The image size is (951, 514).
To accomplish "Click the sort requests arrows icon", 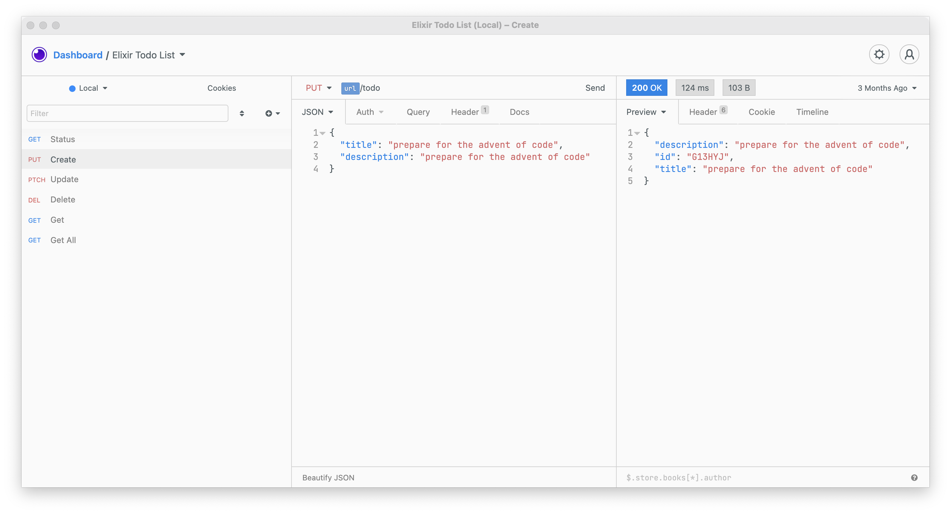I will [242, 113].
